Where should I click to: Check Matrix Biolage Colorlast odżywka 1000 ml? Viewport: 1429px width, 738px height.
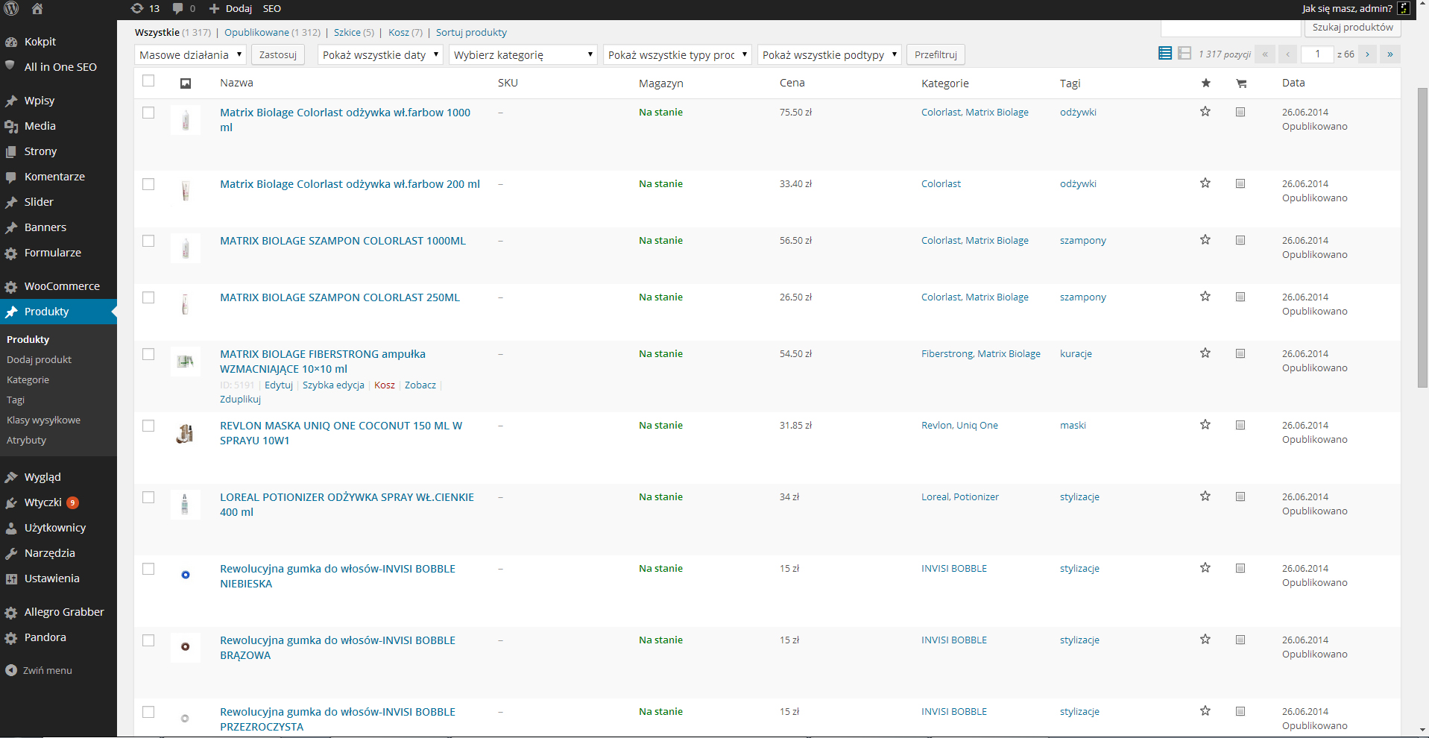(x=148, y=113)
